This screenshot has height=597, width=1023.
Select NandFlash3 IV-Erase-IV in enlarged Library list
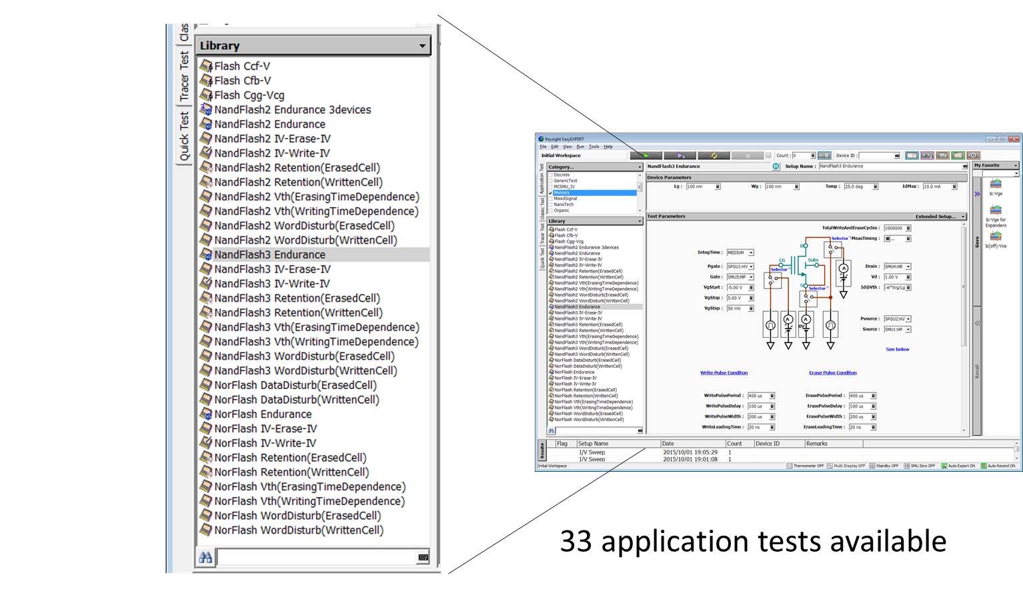pos(272,269)
